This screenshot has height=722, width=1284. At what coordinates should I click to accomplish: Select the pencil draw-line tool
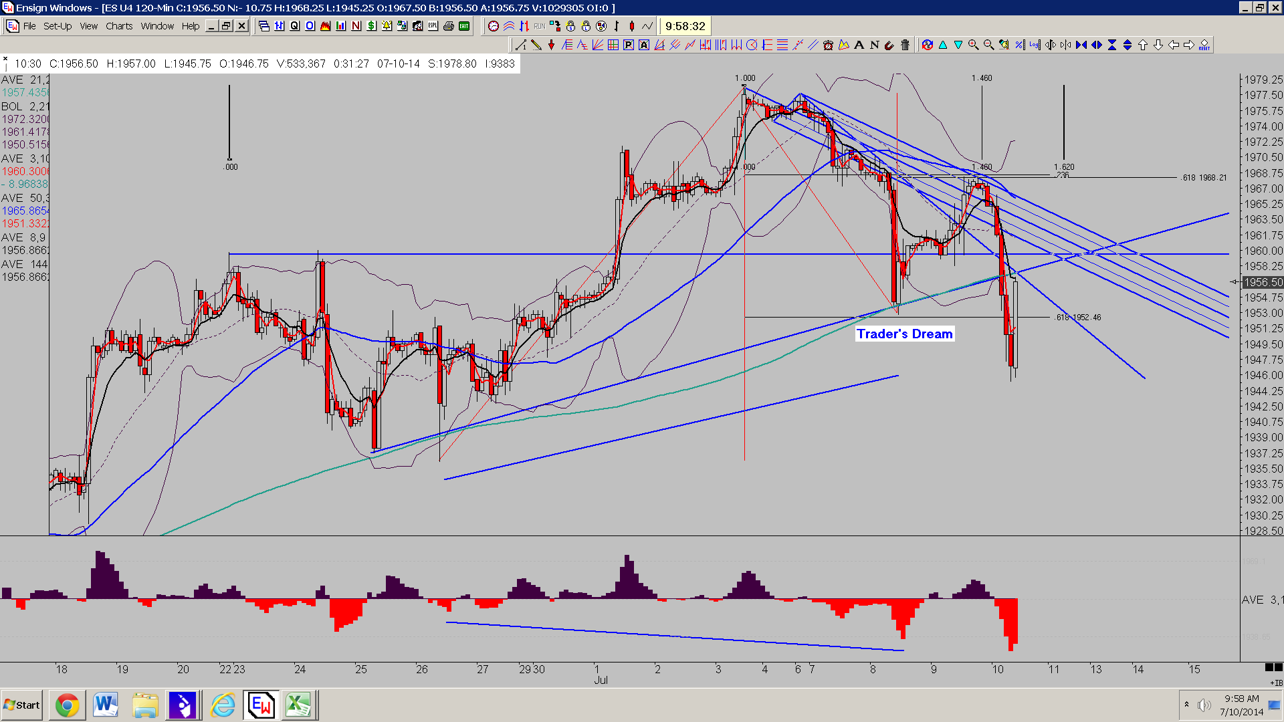pos(536,45)
